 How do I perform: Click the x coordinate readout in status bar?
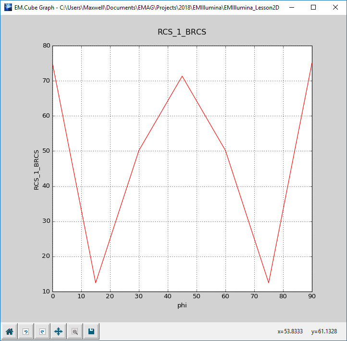point(291,331)
